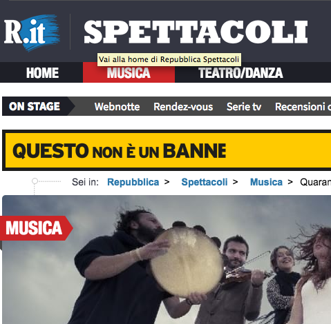Open the Webnotte link
331x324 pixels.
tap(117, 107)
